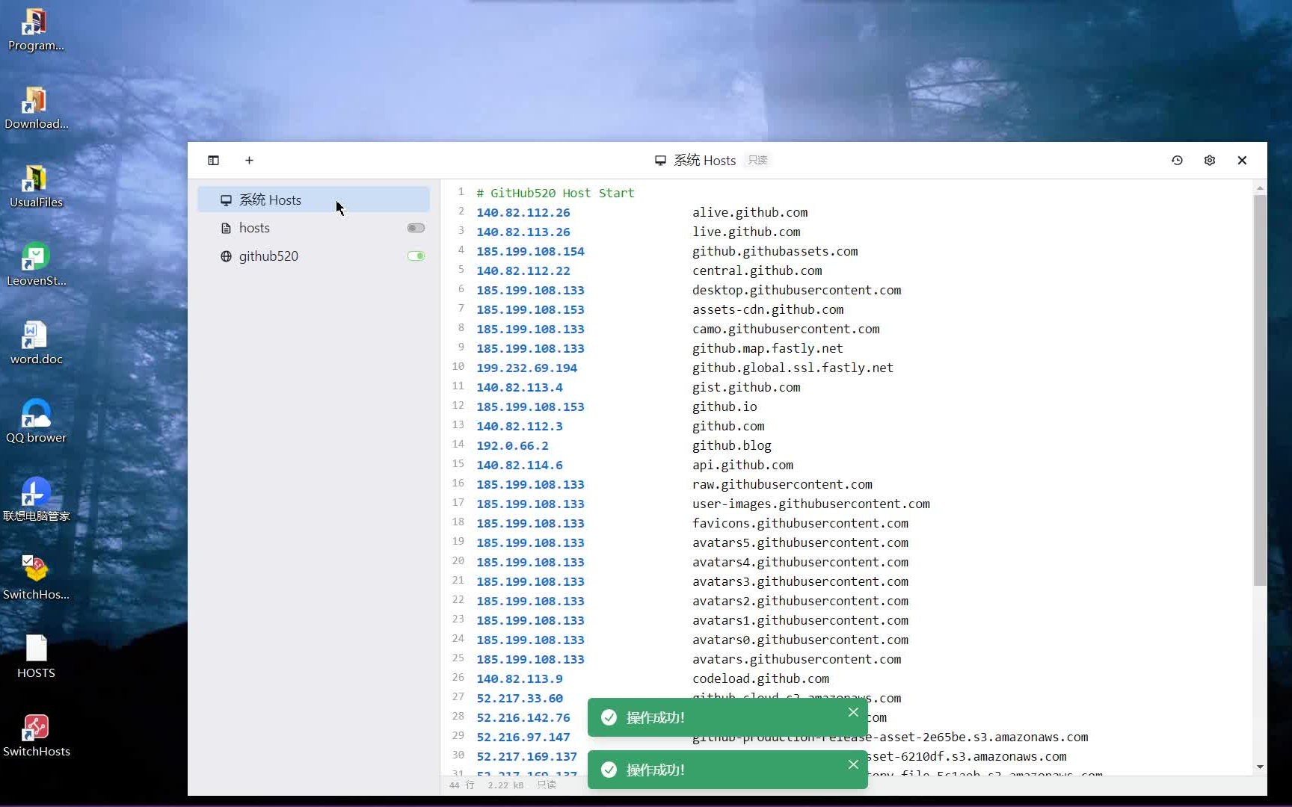Image resolution: width=1292 pixels, height=807 pixels.
Task: Click the scrollbar down arrow
Action: coord(1260,767)
